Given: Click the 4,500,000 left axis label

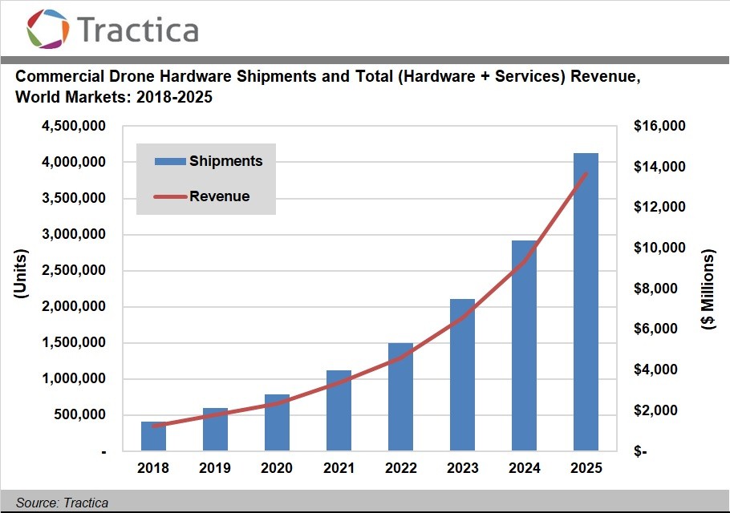Looking at the screenshot, I should 75,127.
